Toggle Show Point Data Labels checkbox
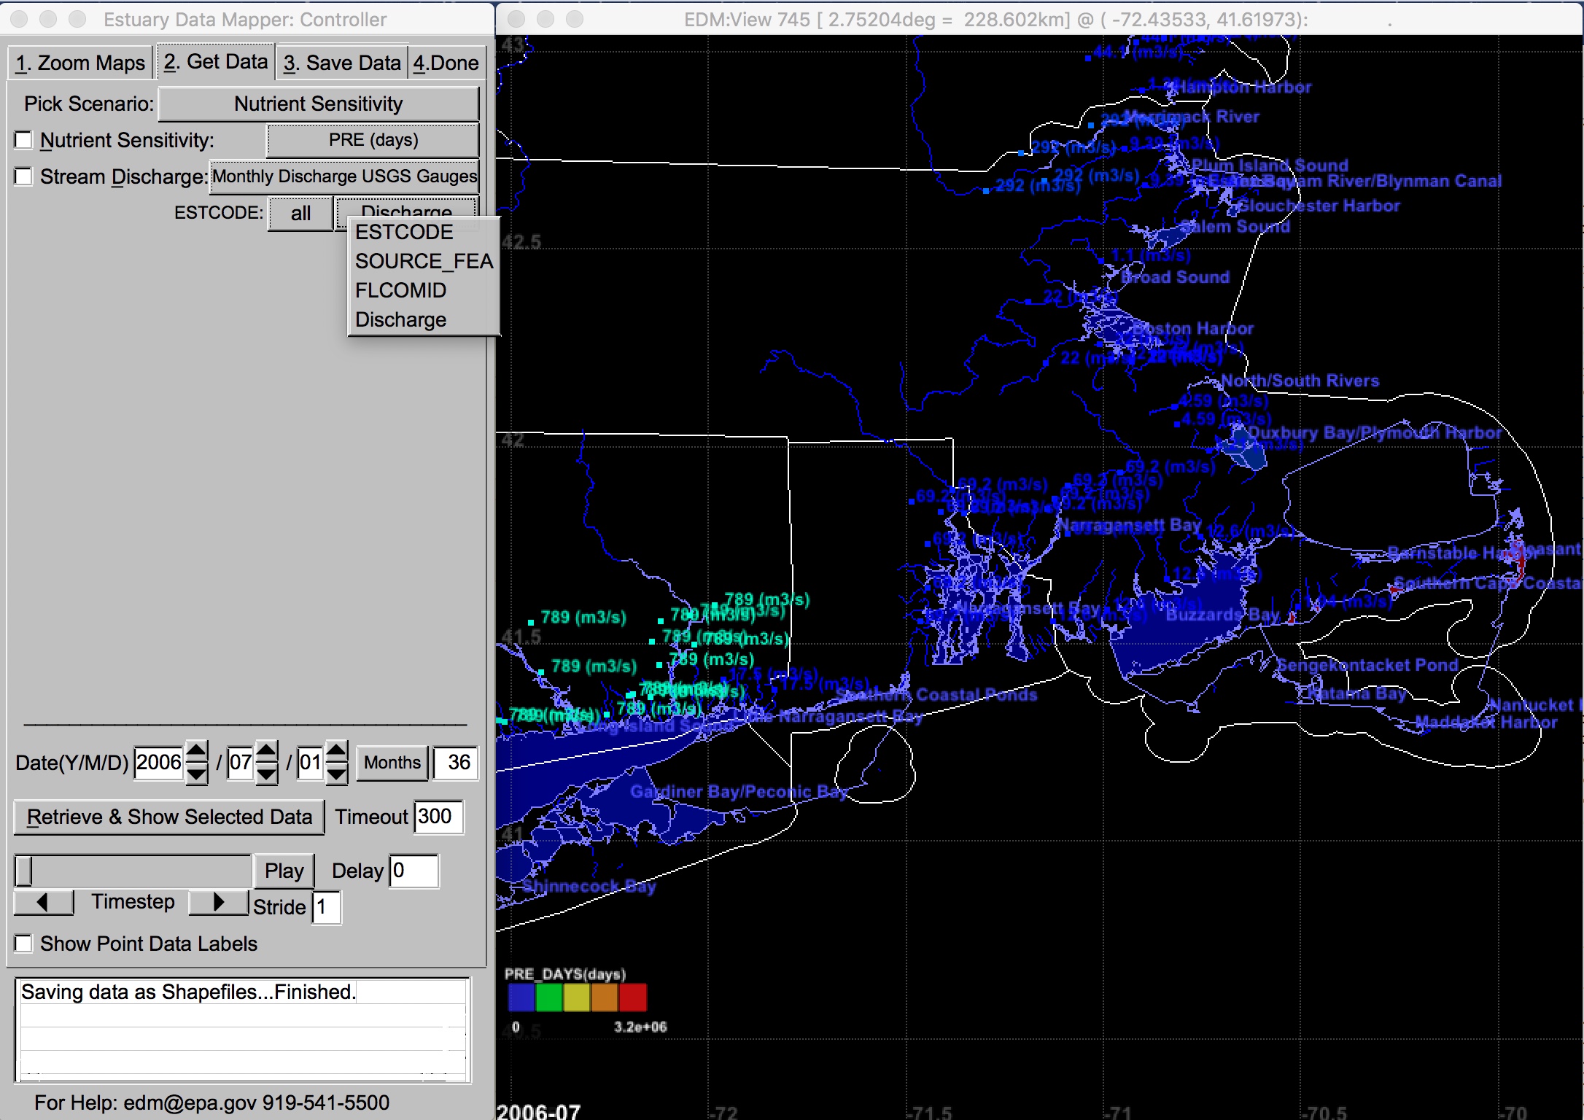The width and height of the screenshot is (1584, 1120). (x=24, y=944)
